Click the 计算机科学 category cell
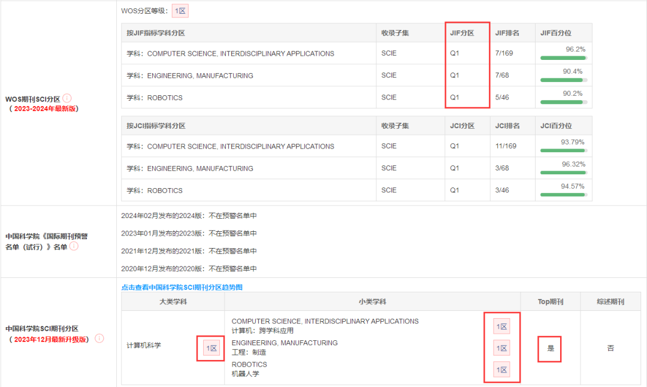647x387 pixels. [144, 345]
